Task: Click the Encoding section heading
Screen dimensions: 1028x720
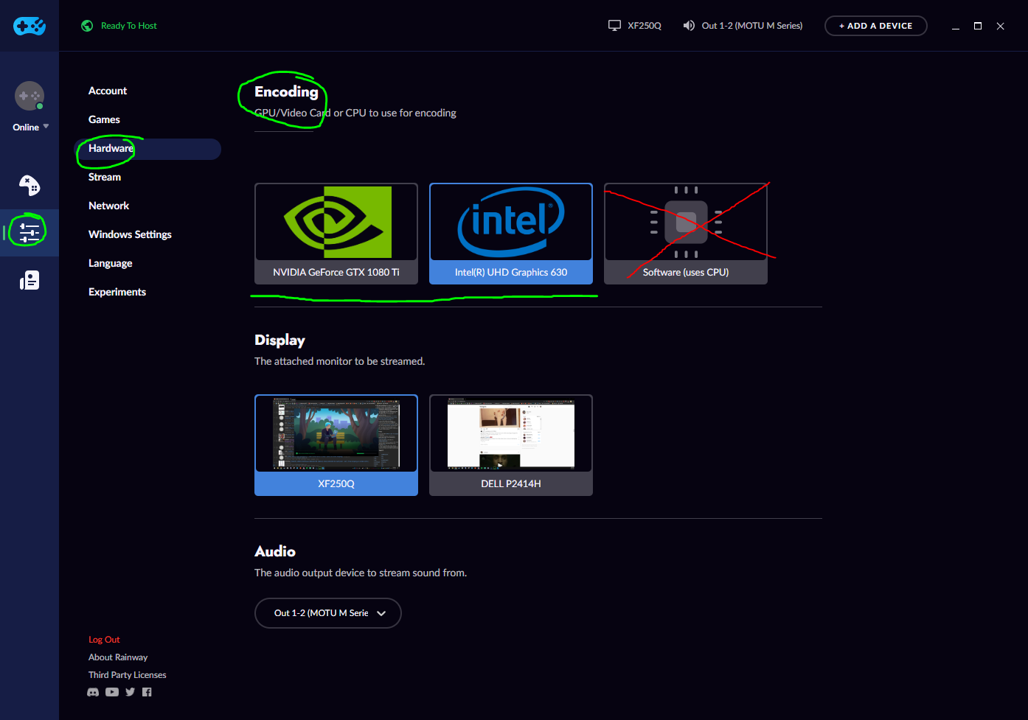Action: click(286, 91)
